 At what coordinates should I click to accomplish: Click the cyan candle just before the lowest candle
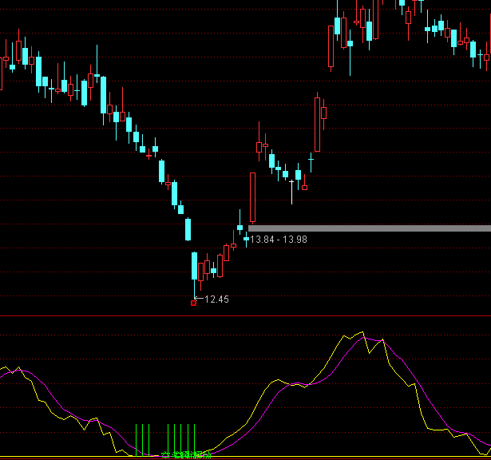coord(188,229)
